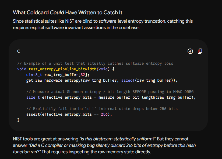
Task: Click the sizeof keyword in the code
Action: tap(128, 80)
